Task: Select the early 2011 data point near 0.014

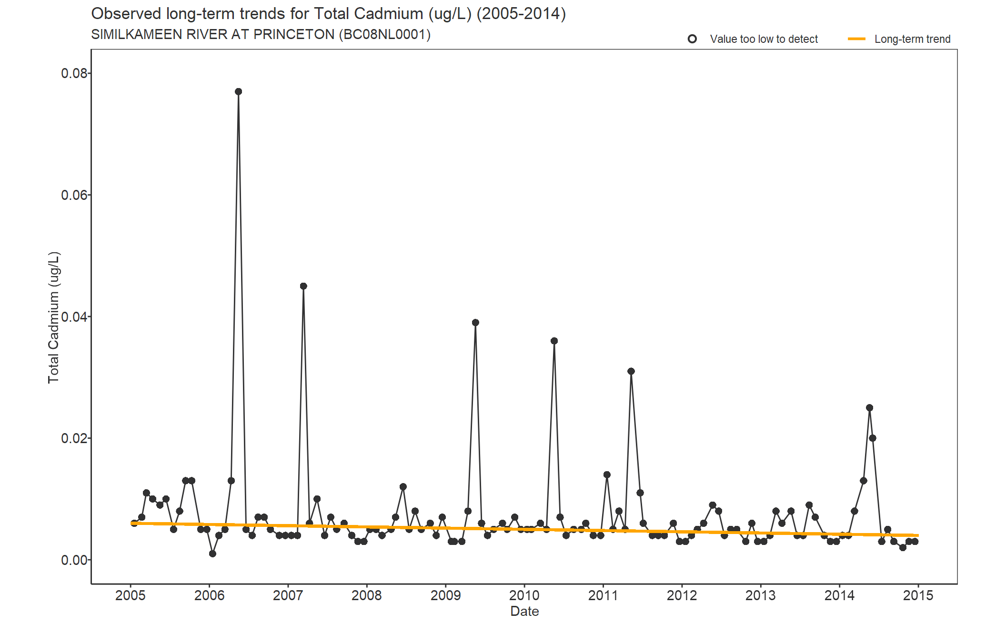Action: pos(607,475)
